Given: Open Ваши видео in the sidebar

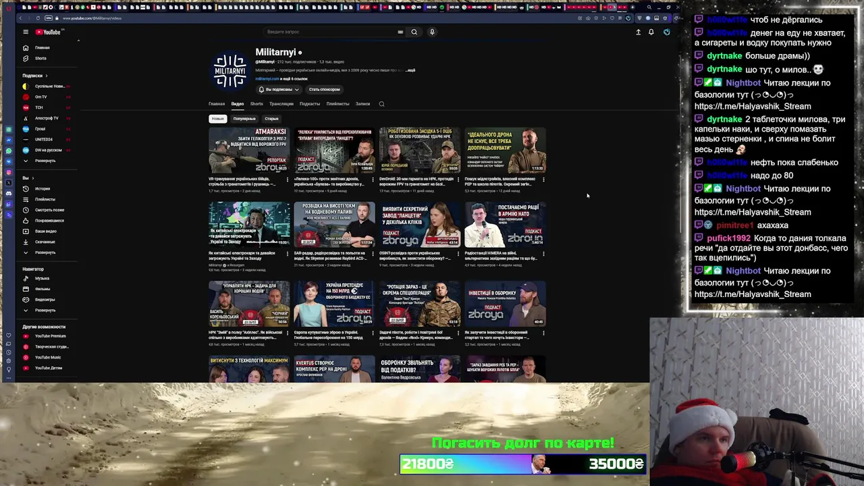Looking at the screenshot, I should [x=46, y=232].
